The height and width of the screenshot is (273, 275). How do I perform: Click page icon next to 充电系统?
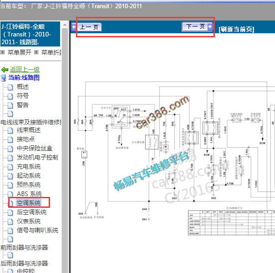coord(10,167)
